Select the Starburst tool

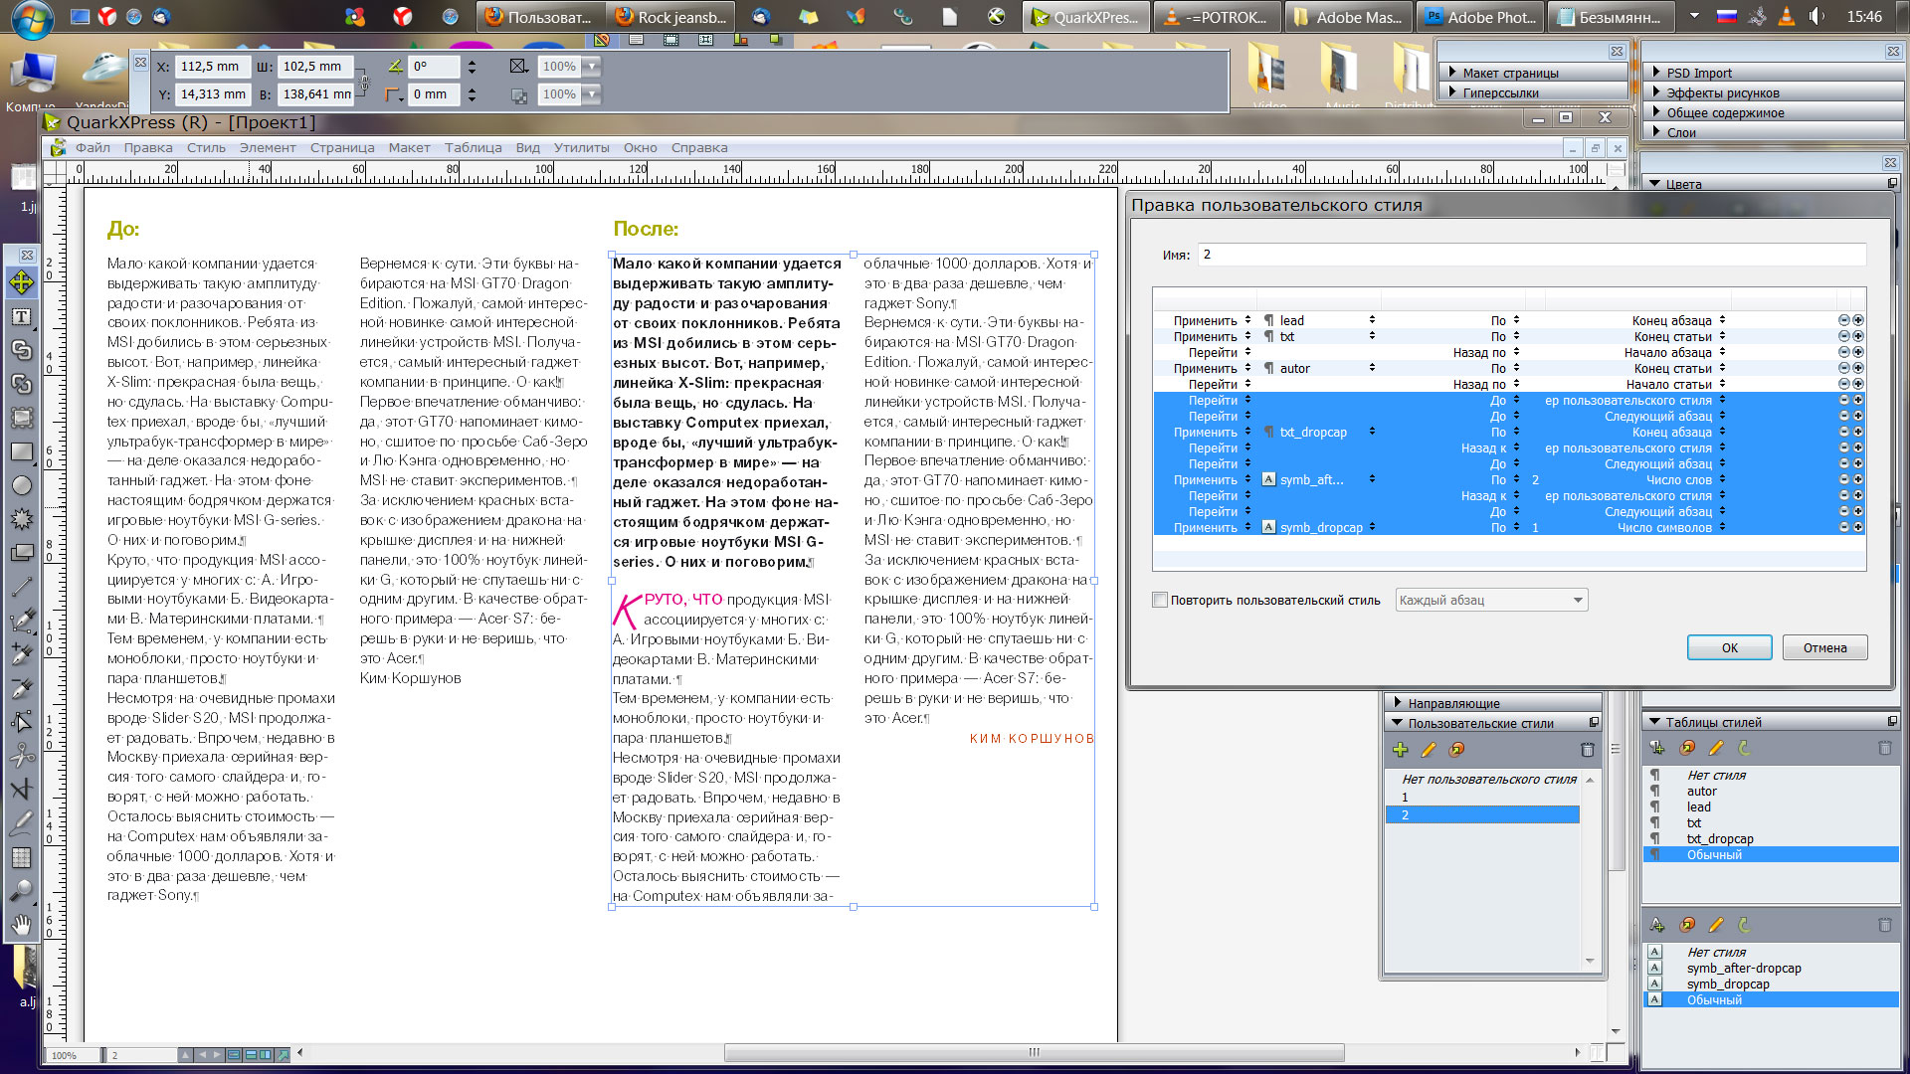click(x=22, y=519)
